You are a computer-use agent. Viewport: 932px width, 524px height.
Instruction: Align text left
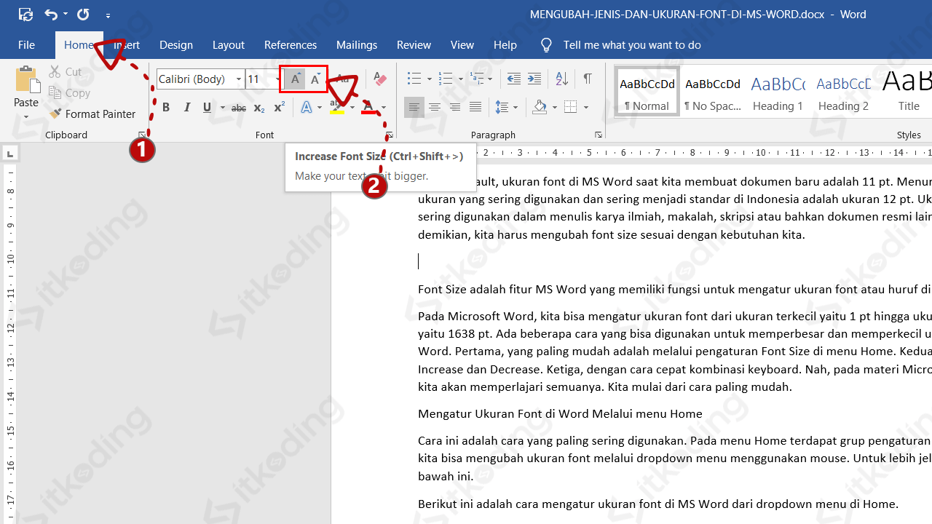click(414, 108)
